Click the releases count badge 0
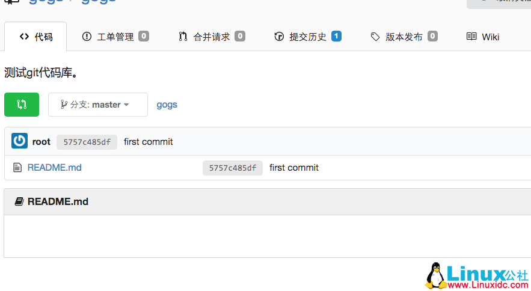Viewport: 531px width, 291px height. pyautogui.click(x=432, y=36)
